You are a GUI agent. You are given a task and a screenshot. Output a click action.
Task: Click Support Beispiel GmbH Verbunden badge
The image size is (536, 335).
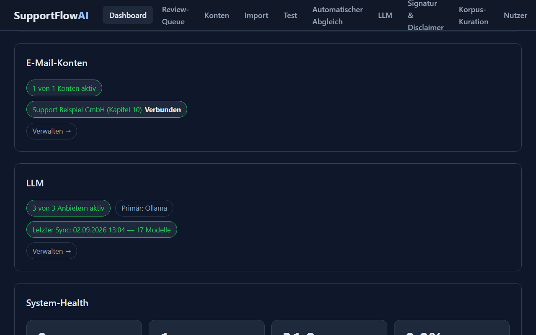(x=107, y=110)
